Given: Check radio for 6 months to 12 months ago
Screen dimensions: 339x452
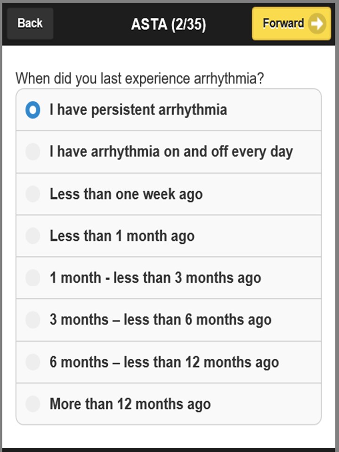Looking at the screenshot, I should click(32, 362).
